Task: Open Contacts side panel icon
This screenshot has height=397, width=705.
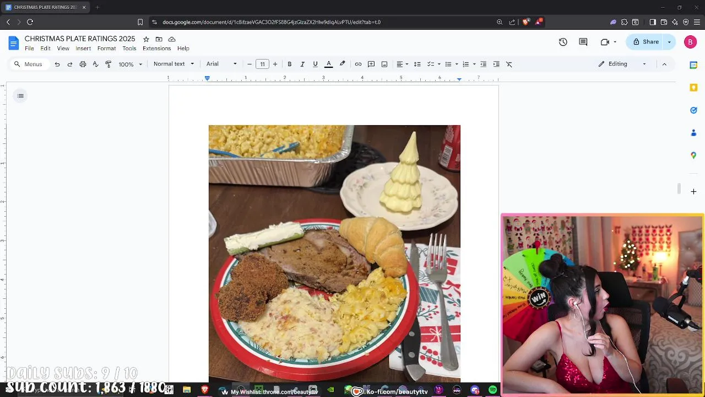Action: (693, 133)
